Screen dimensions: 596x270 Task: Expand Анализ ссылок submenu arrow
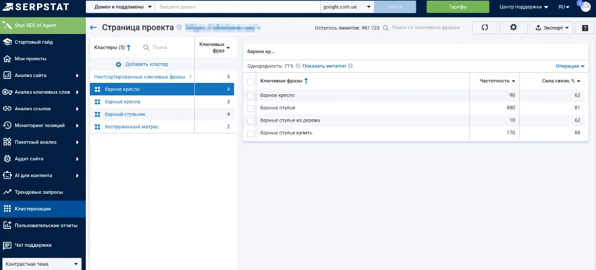coord(77,108)
